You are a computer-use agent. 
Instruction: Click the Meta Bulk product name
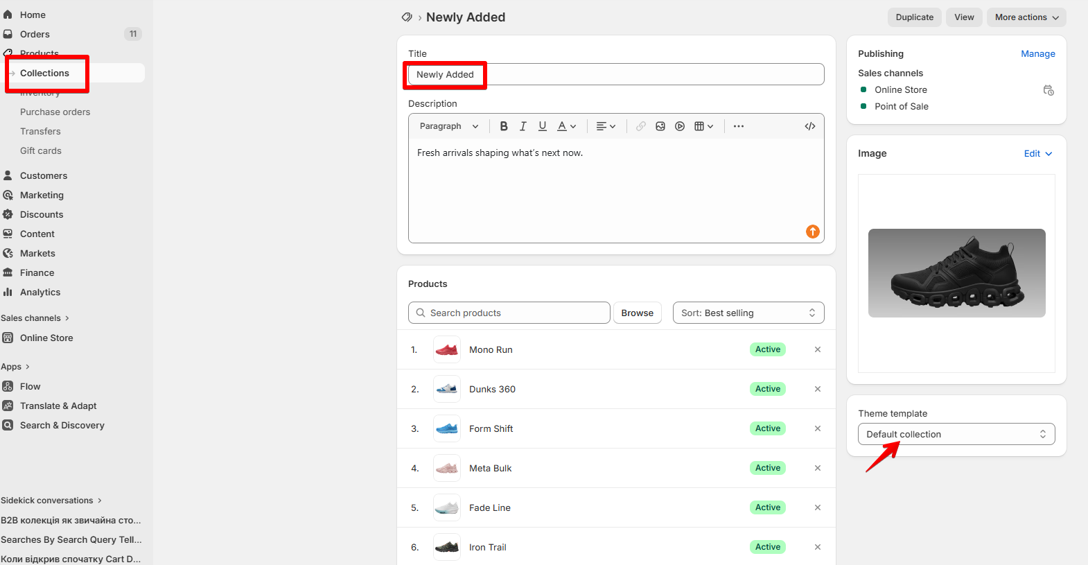[491, 468]
